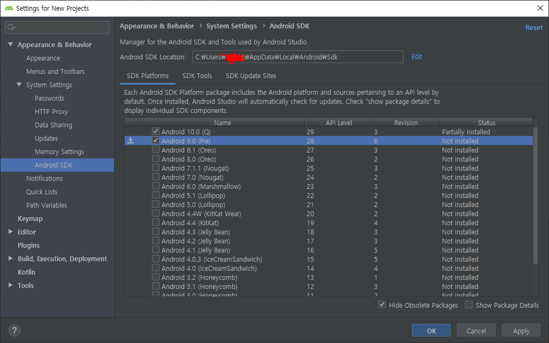Click Edit link for SDK location
The image size is (549, 343).
pyautogui.click(x=417, y=56)
